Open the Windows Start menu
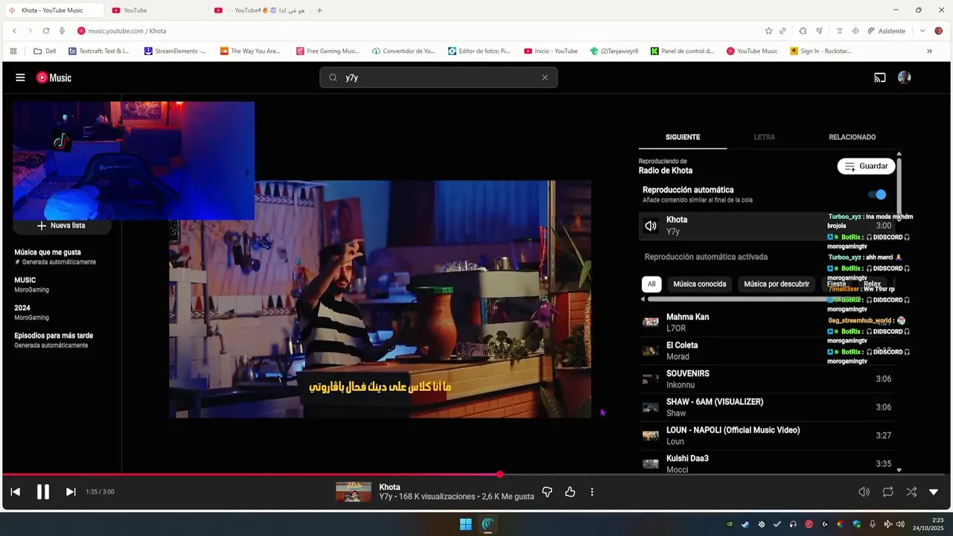This screenshot has width=953, height=536. pyautogui.click(x=465, y=524)
